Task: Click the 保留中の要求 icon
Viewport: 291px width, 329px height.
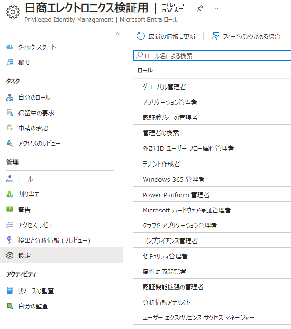Action: coord(10,113)
